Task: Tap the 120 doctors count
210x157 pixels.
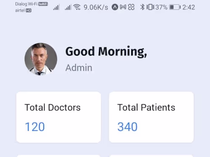Action: pyautogui.click(x=35, y=127)
